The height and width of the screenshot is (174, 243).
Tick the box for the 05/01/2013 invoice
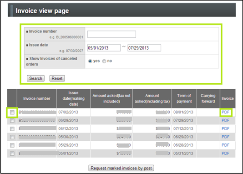(x=12, y=154)
